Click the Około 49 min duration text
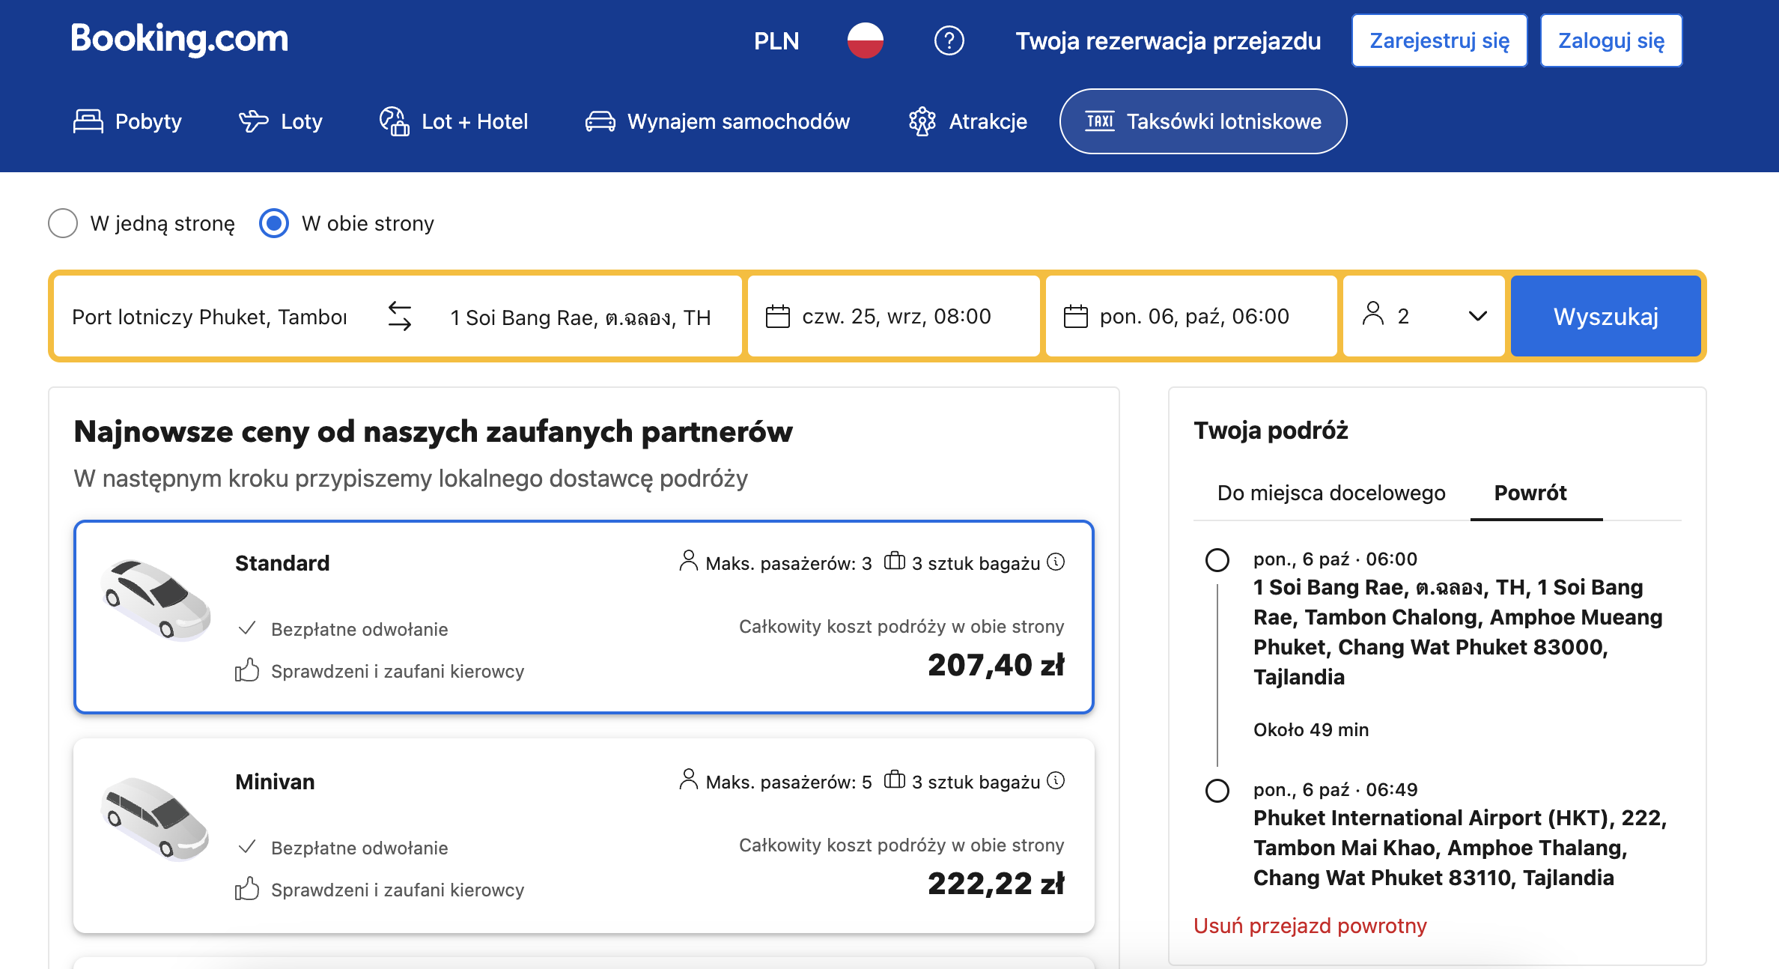This screenshot has height=969, width=1779. click(x=1311, y=729)
